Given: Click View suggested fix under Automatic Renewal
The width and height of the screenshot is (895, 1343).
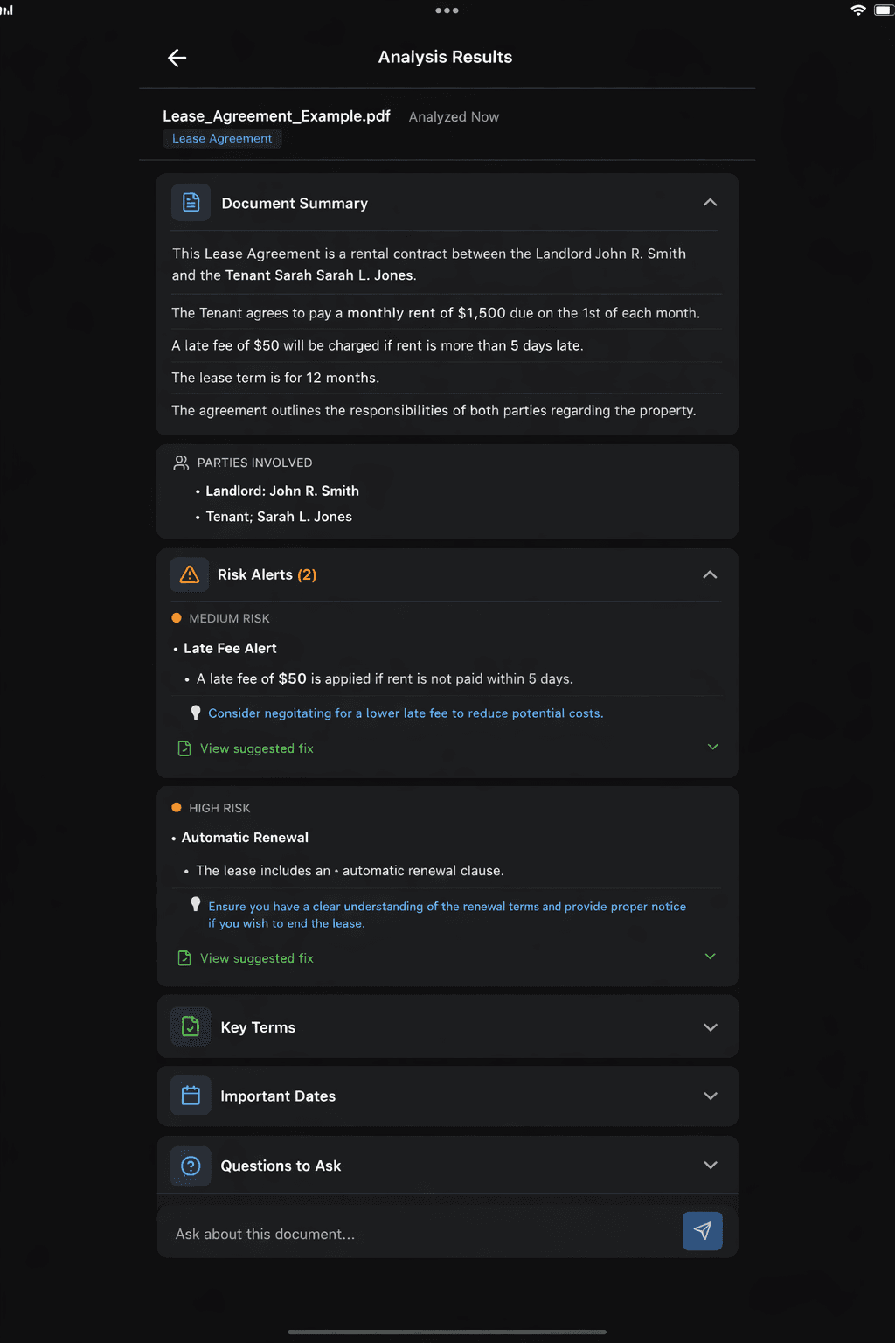Looking at the screenshot, I should tap(256, 957).
